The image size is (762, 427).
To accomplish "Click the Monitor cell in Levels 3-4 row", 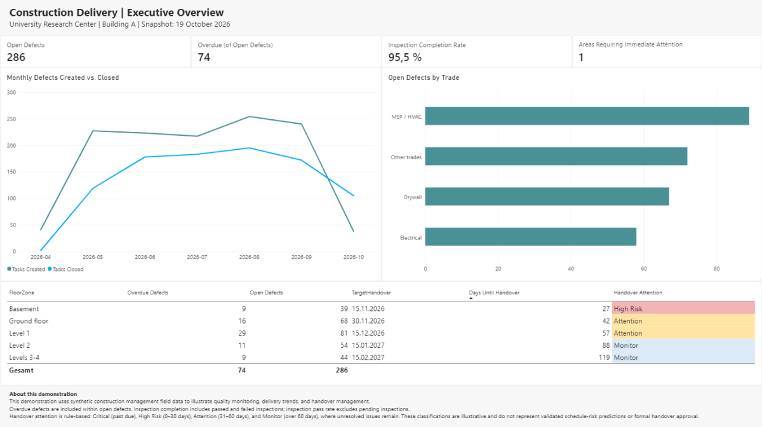I will click(683, 358).
